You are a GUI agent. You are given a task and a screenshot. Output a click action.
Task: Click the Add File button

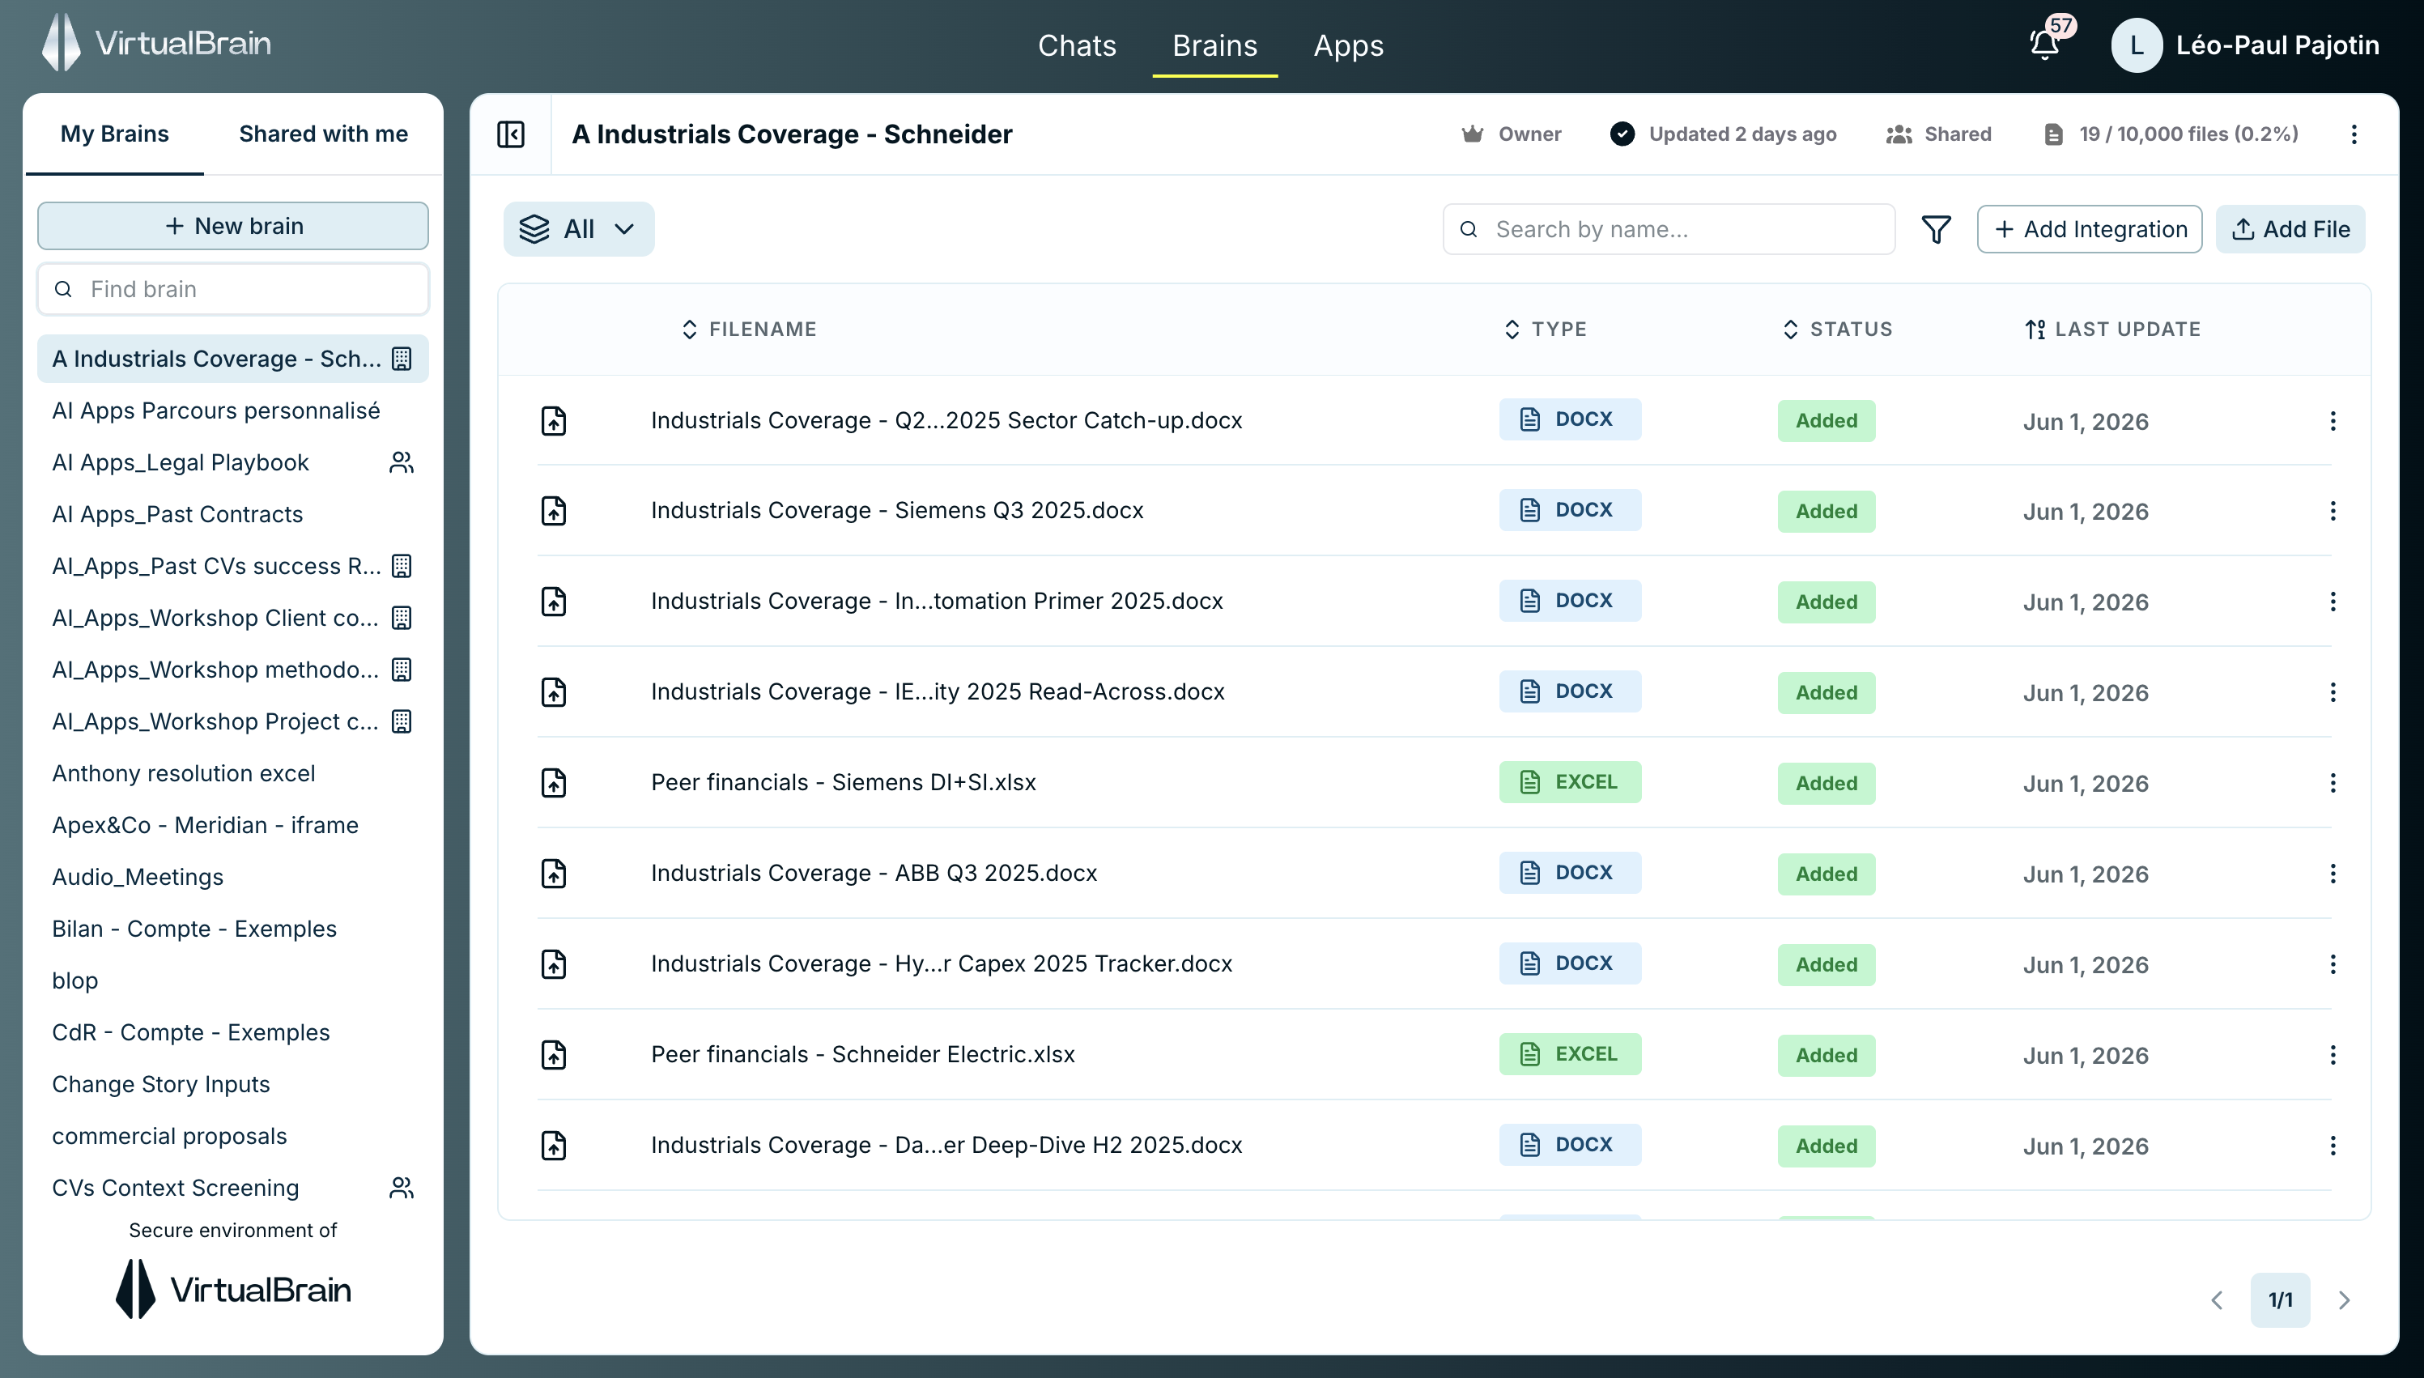[x=2290, y=229]
